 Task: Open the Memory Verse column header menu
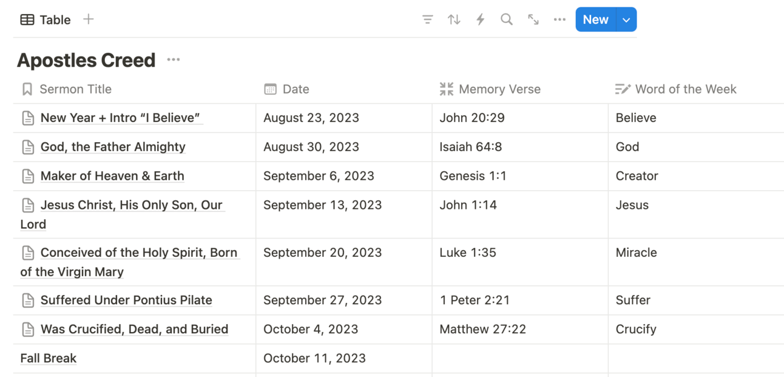(519, 89)
